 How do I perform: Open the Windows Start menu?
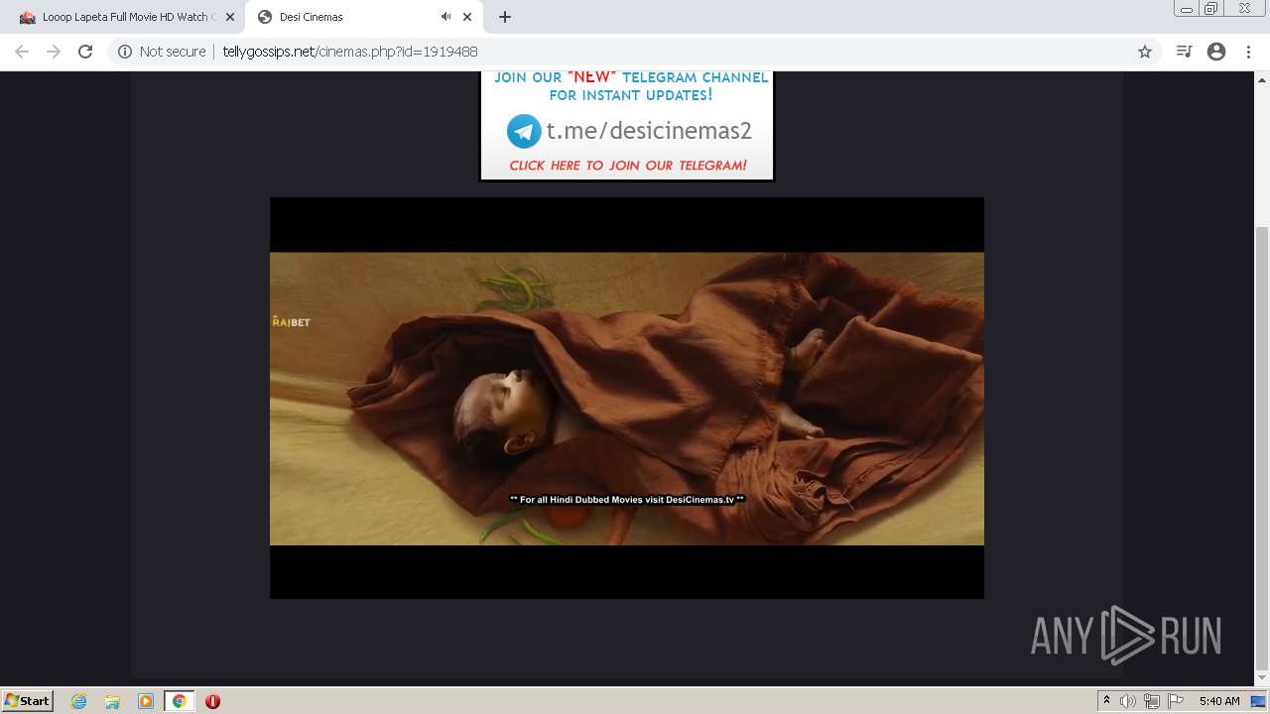pos(27,700)
